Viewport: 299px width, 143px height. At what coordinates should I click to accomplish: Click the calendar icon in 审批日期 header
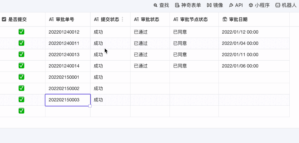point(225,19)
